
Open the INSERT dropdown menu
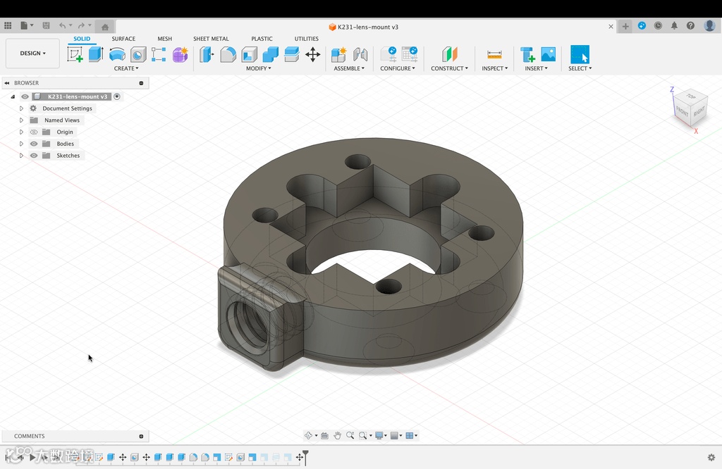coord(536,68)
